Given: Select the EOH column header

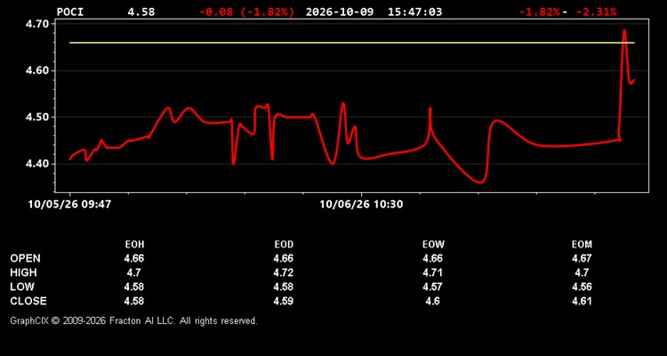Looking at the screenshot, I should pos(134,245).
